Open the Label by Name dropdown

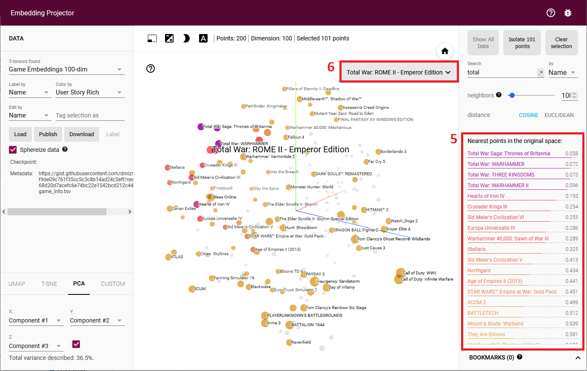click(30, 92)
